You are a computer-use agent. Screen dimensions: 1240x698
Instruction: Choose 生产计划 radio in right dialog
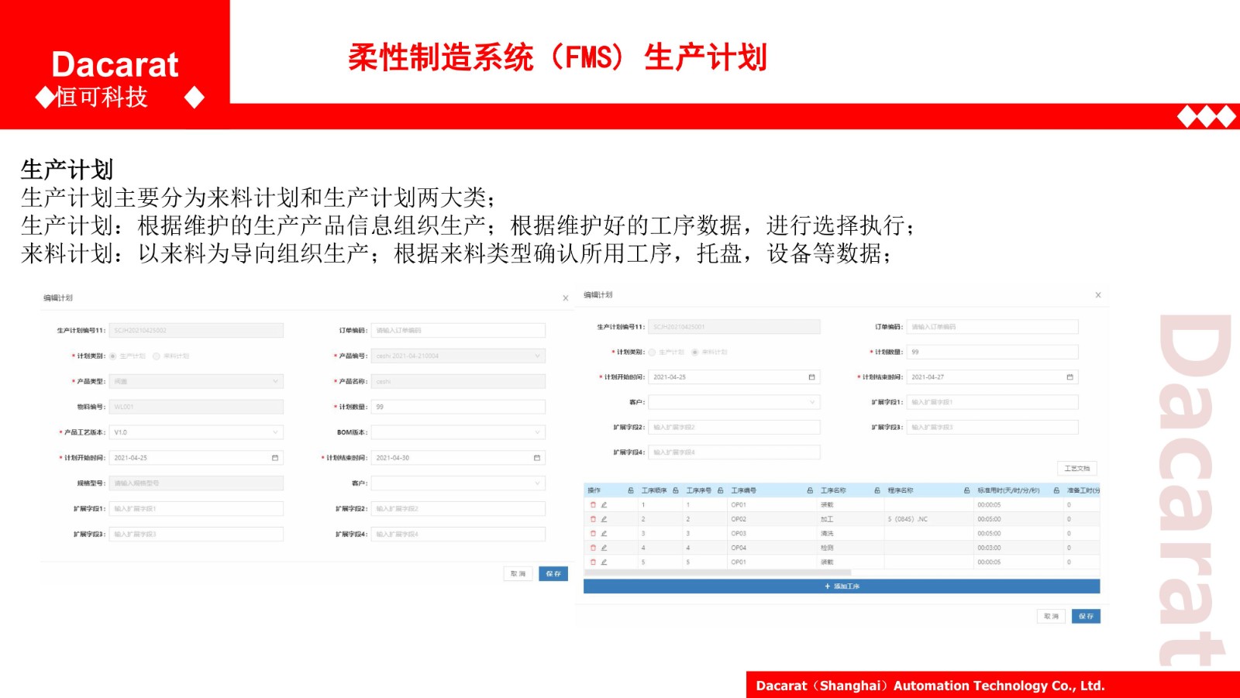click(x=652, y=352)
